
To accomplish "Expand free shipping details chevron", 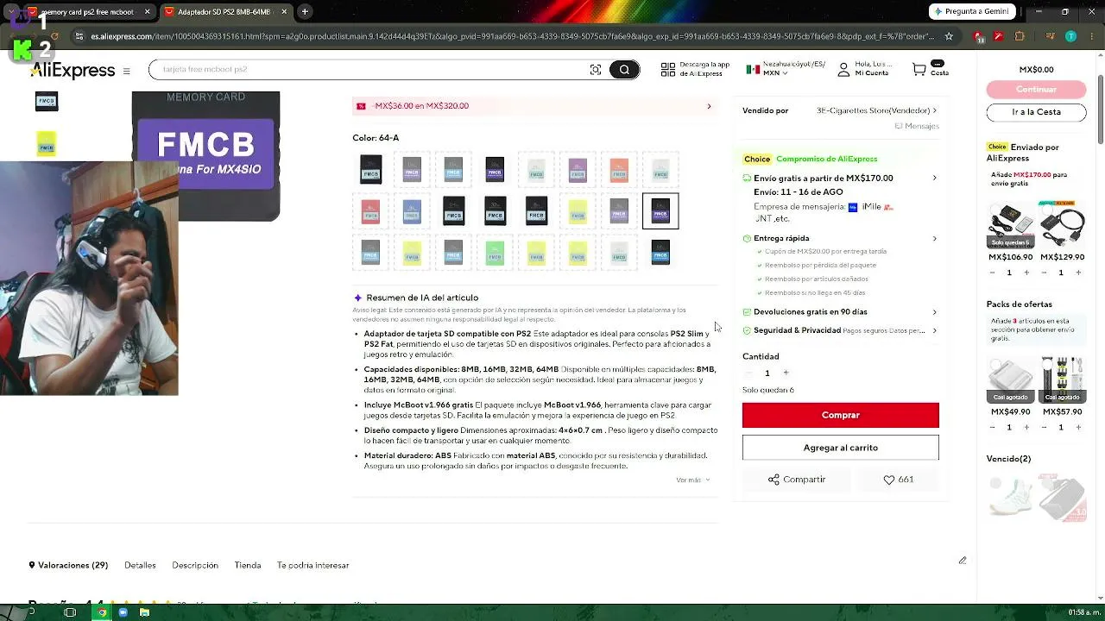I will click(x=934, y=178).
